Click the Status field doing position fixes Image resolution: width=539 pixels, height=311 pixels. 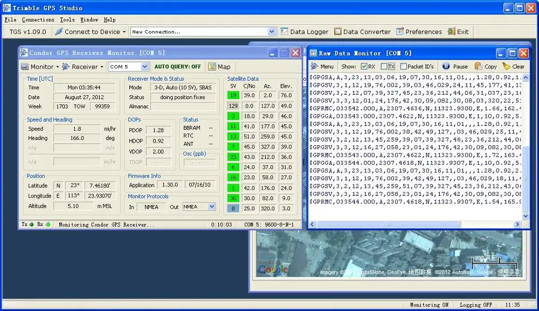click(x=183, y=97)
